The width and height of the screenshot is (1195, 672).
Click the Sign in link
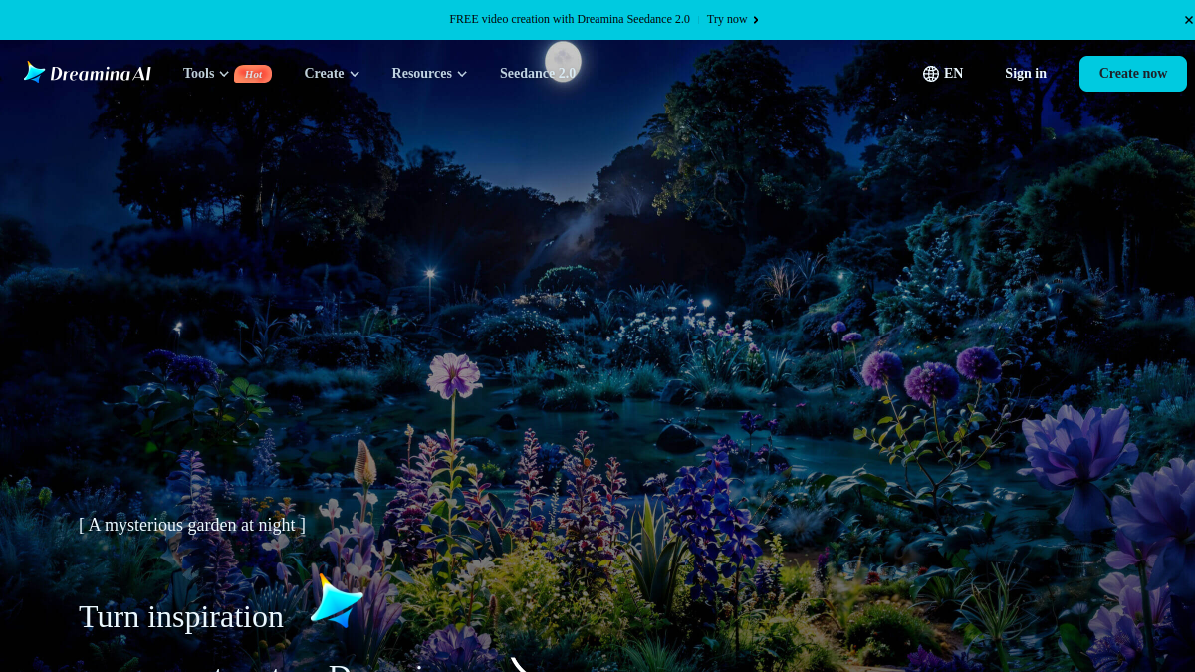[x=1026, y=73]
